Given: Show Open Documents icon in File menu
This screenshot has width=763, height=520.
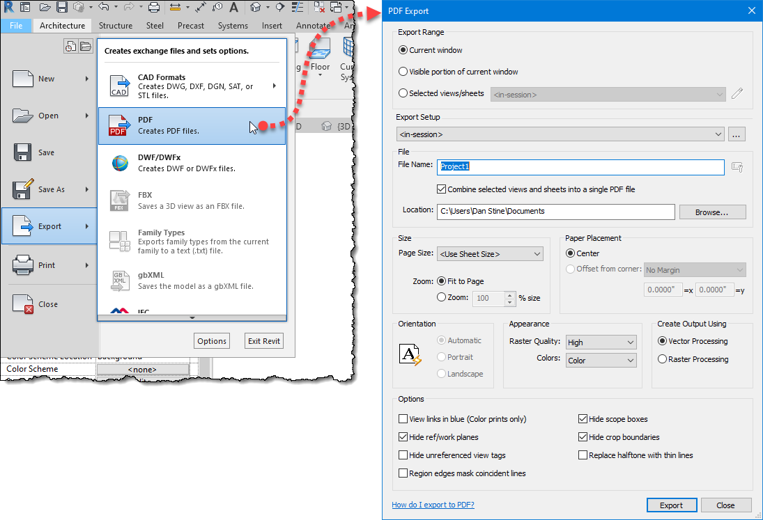Looking at the screenshot, I should point(86,47).
